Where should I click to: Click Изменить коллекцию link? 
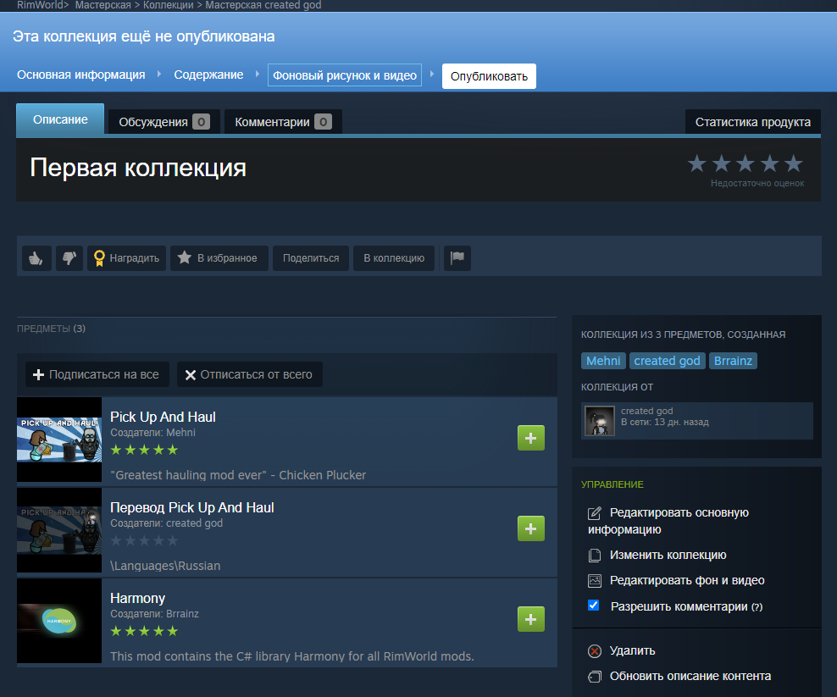(668, 556)
